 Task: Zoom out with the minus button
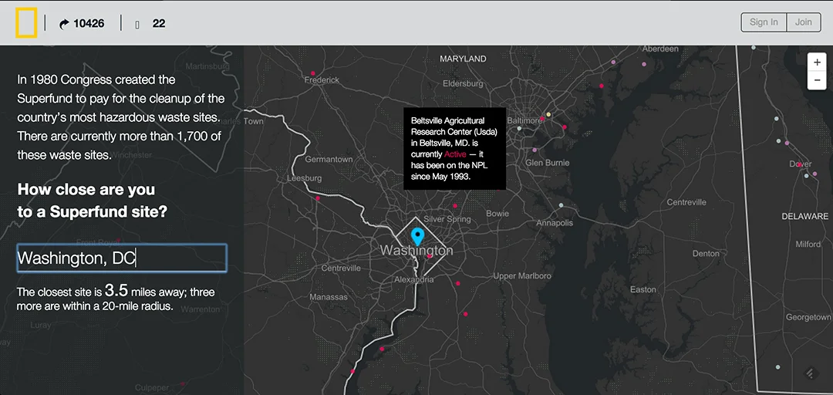coord(817,80)
